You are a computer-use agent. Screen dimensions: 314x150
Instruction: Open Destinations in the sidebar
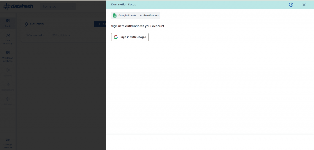[x=8, y=87]
